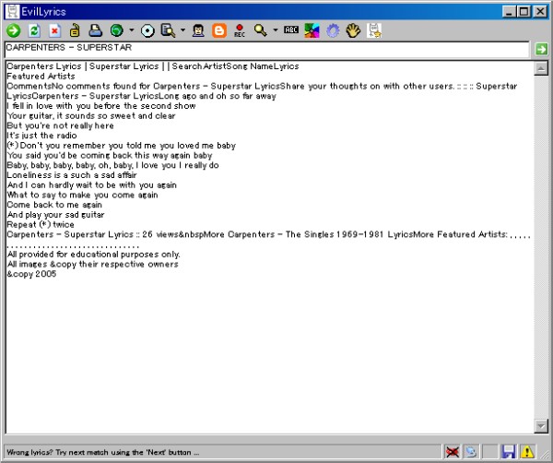
Task: Click the printer icon to print lyrics
Action: pos(95,30)
